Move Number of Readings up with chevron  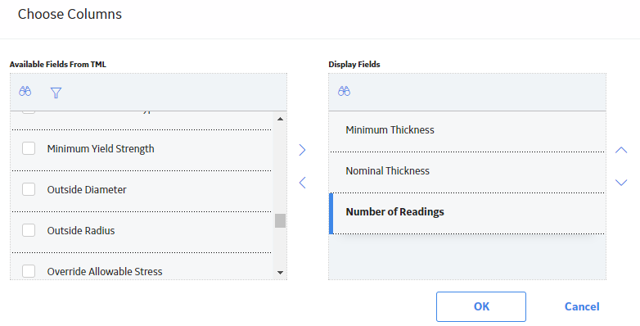621,150
